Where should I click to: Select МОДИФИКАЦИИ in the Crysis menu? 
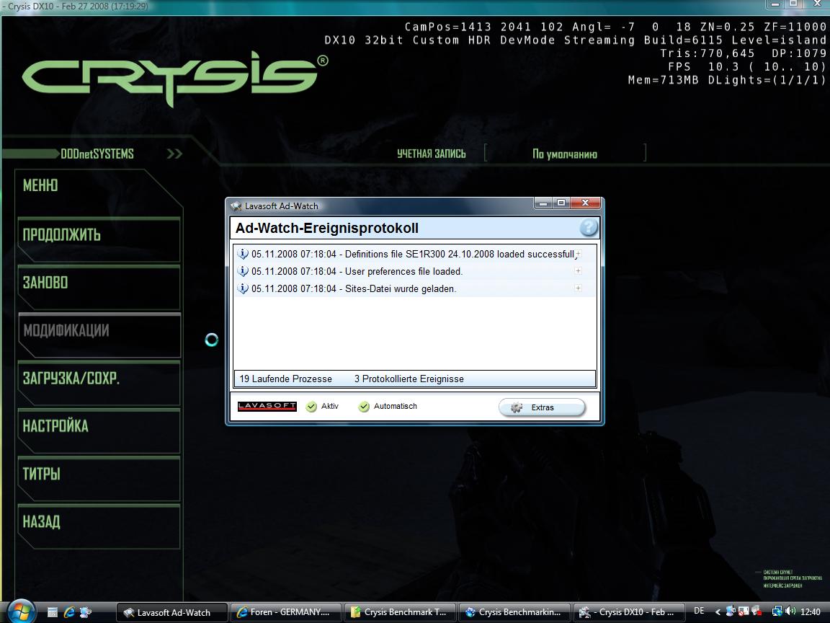click(99, 333)
